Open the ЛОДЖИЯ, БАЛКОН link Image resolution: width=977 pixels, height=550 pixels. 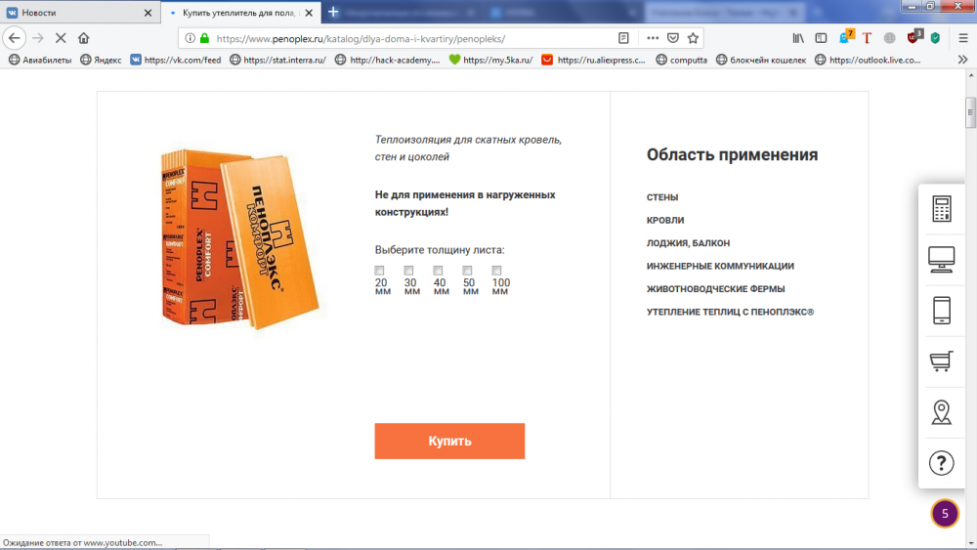(688, 243)
